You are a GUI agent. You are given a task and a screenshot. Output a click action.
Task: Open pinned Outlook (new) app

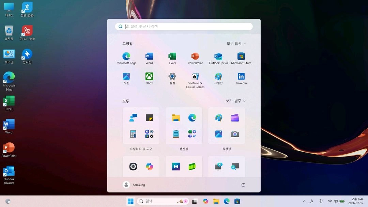click(218, 58)
